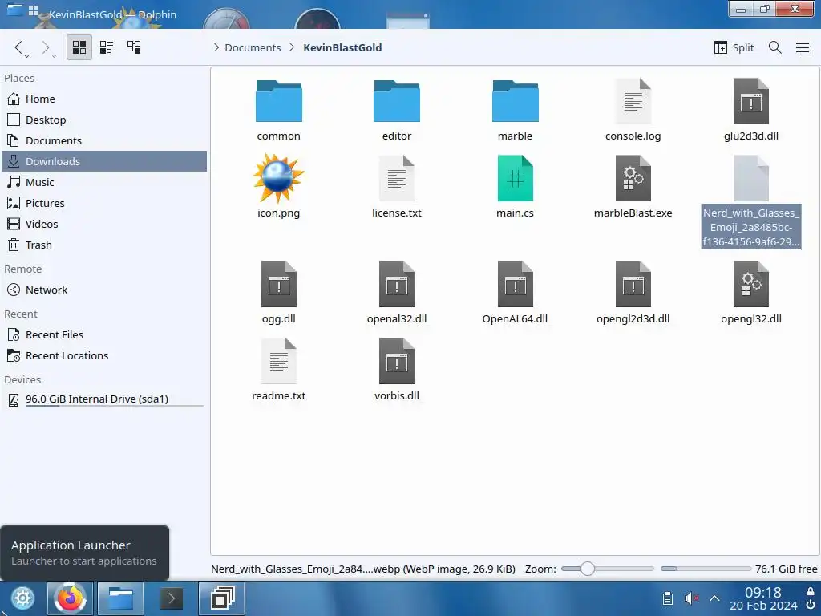
Task: Open Pictures in Places
Action: [x=104, y=203]
